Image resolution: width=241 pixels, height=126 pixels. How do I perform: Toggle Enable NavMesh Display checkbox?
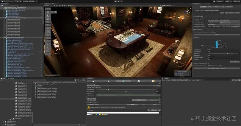[208, 63]
